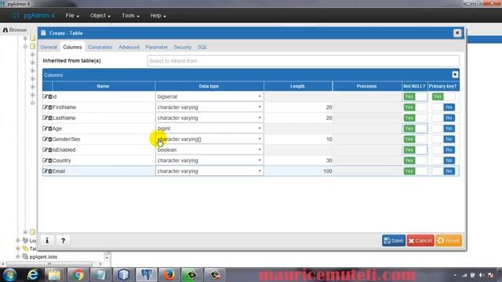Open the Object menu

click(100, 16)
